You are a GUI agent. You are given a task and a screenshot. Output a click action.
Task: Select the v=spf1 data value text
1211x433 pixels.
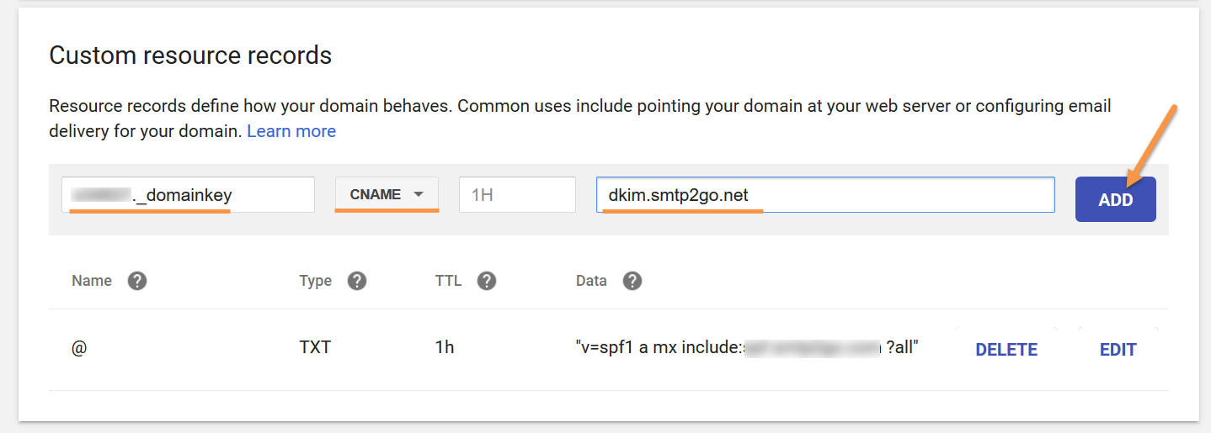746,347
